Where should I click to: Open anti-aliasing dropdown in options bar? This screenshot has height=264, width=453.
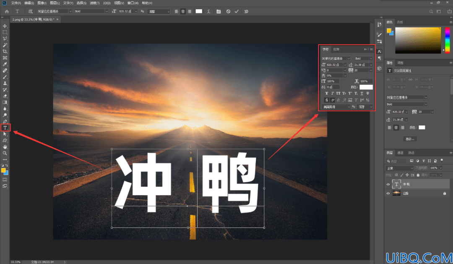click(159, 12)
